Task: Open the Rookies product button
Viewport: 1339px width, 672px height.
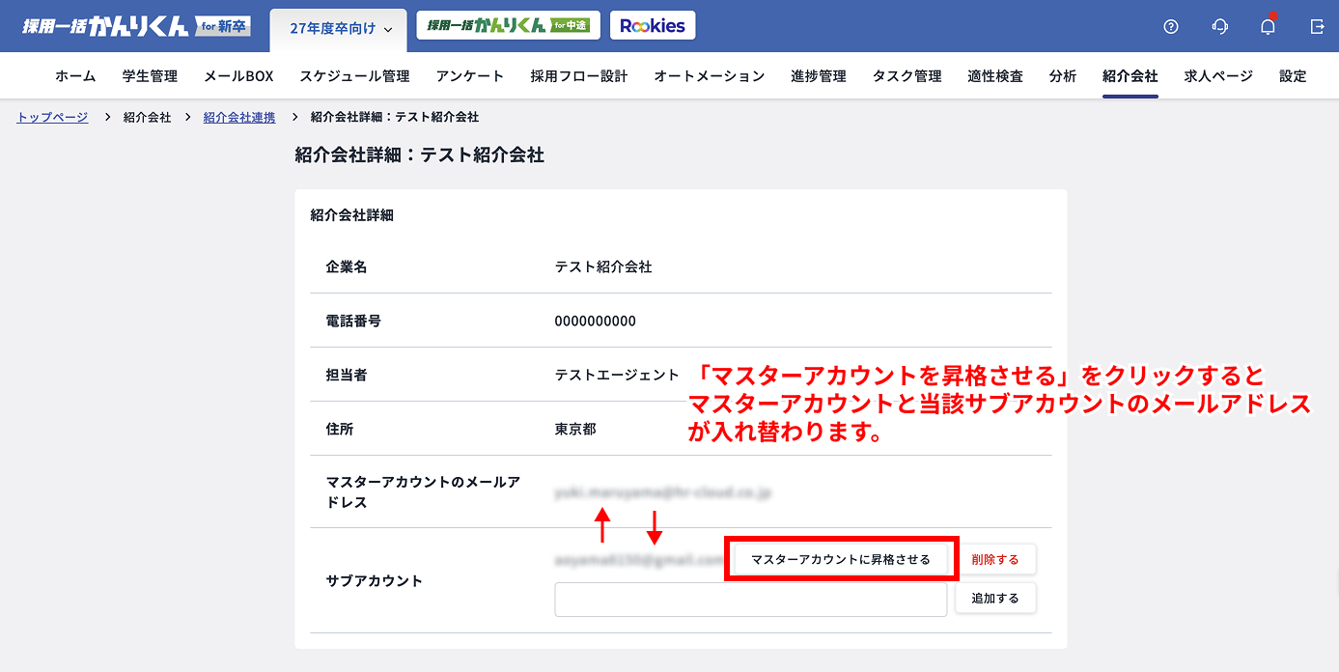Action: [653, 26]
